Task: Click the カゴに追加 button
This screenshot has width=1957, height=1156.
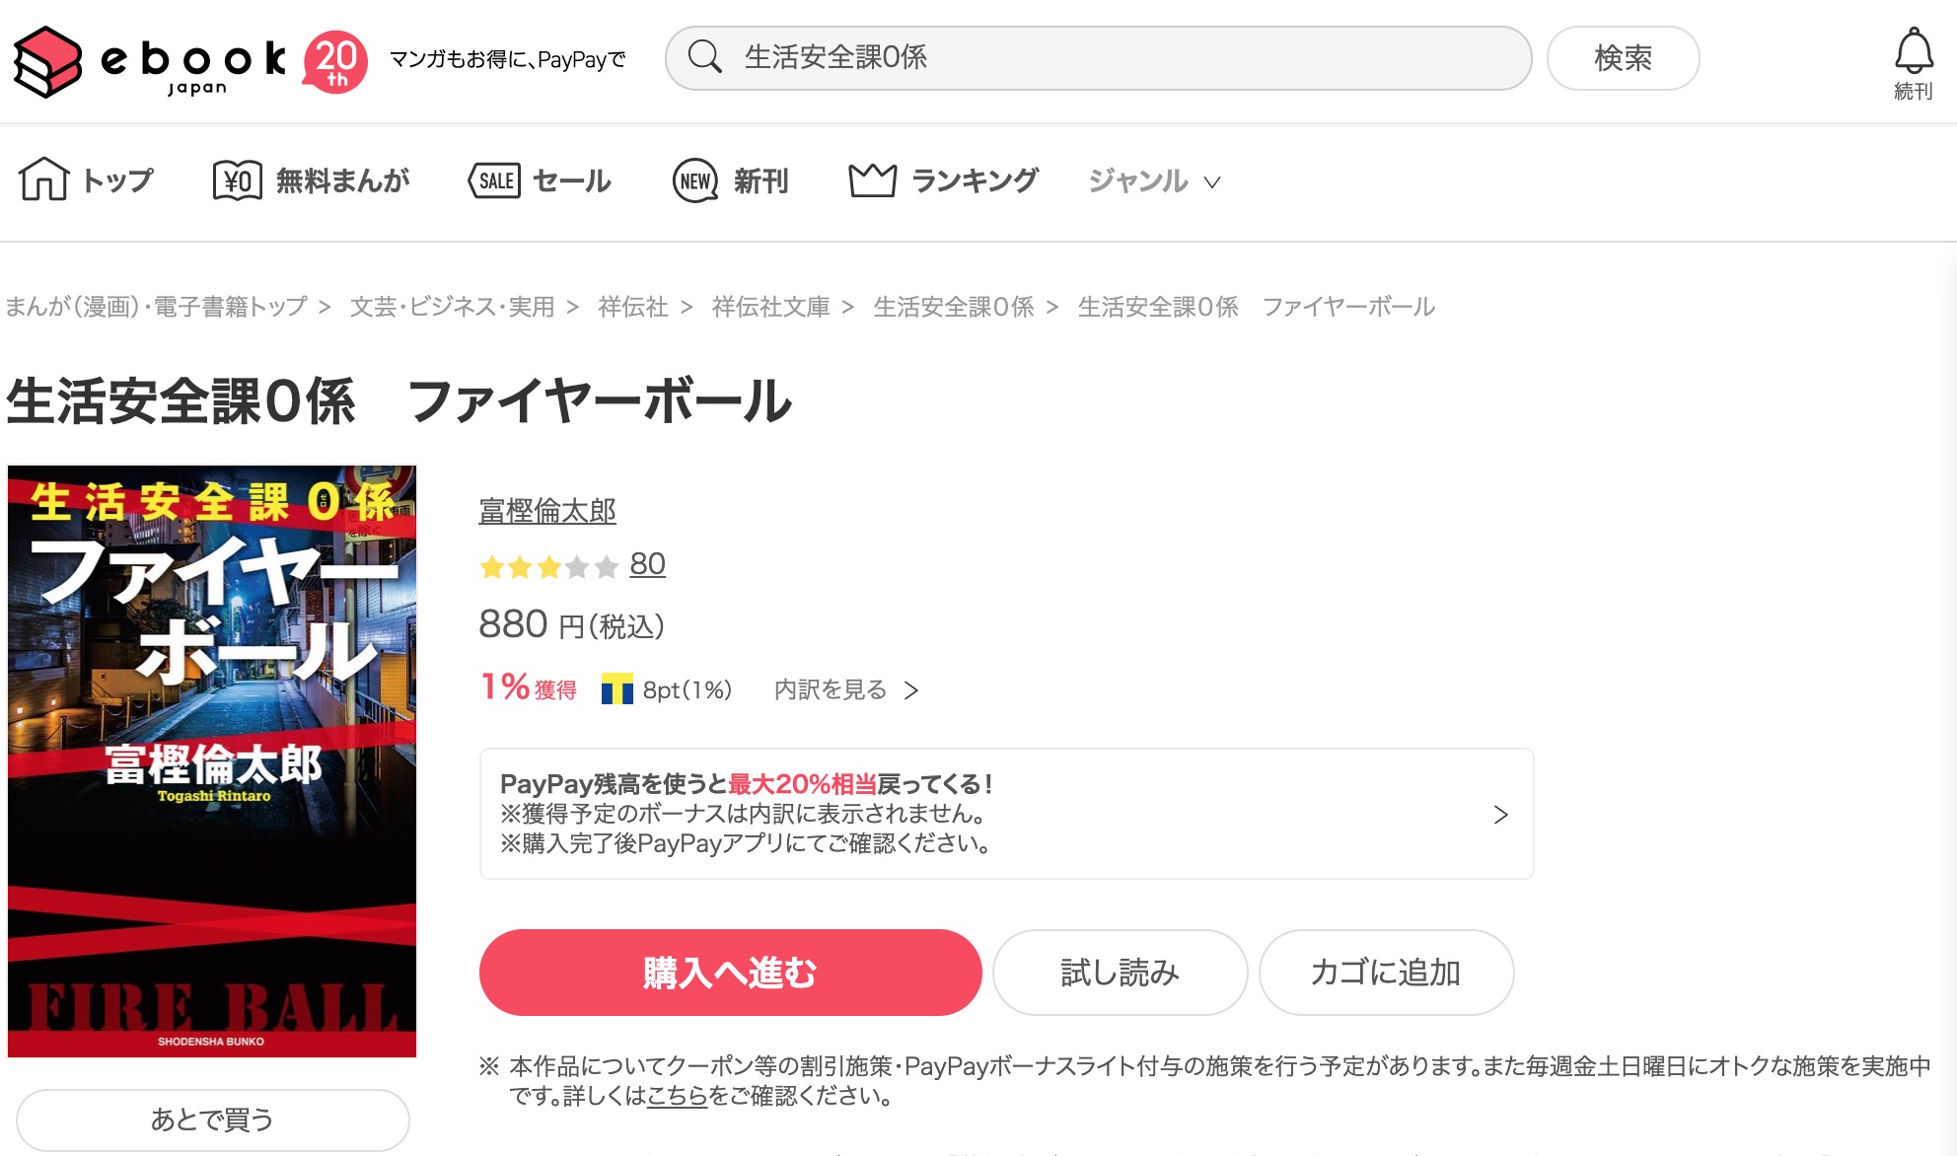Action: click(1386, 973)
